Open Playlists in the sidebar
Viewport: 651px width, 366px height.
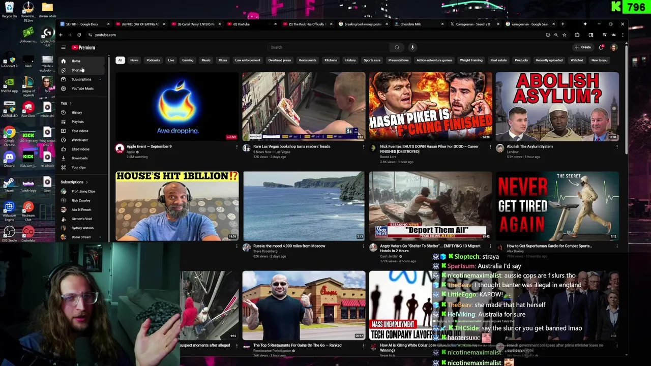pos(81,121)
